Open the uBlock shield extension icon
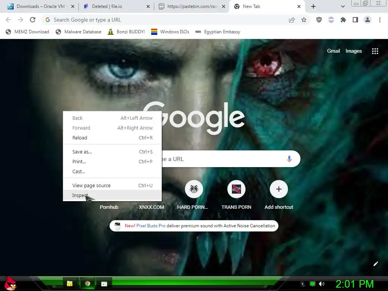The image size is (388, 291). pyautogui.click(x=319, y=20)
